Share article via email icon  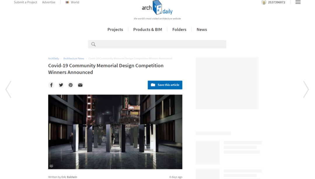[x=80, y=85]
